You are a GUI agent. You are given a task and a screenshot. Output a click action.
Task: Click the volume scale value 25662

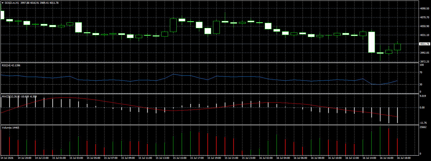click(423, 127)
